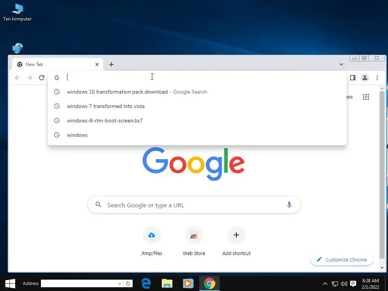Select windows 10 transformation pack download suggestion
Image resolution: width=388 pixels, height=291 pixels.
coord(197,92)
